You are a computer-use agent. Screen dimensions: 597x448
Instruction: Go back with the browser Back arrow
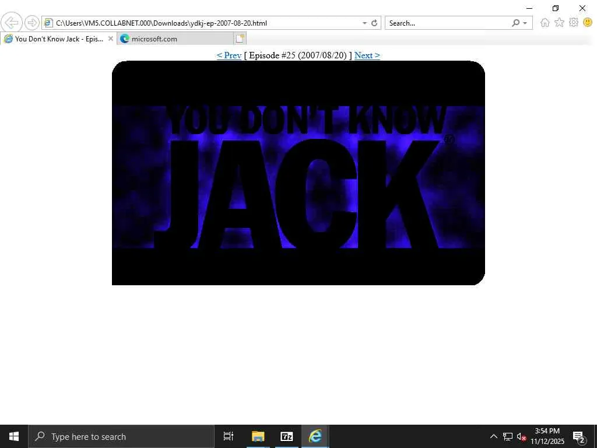click(12, 23)
